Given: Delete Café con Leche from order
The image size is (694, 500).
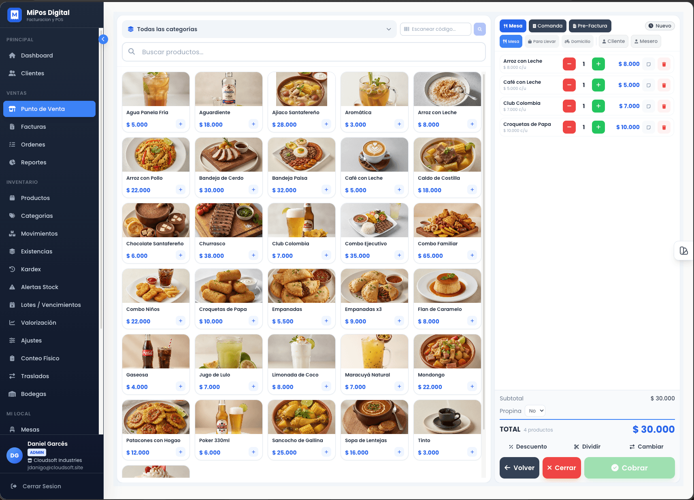Looking at the screenshot, I should point(664,85).
